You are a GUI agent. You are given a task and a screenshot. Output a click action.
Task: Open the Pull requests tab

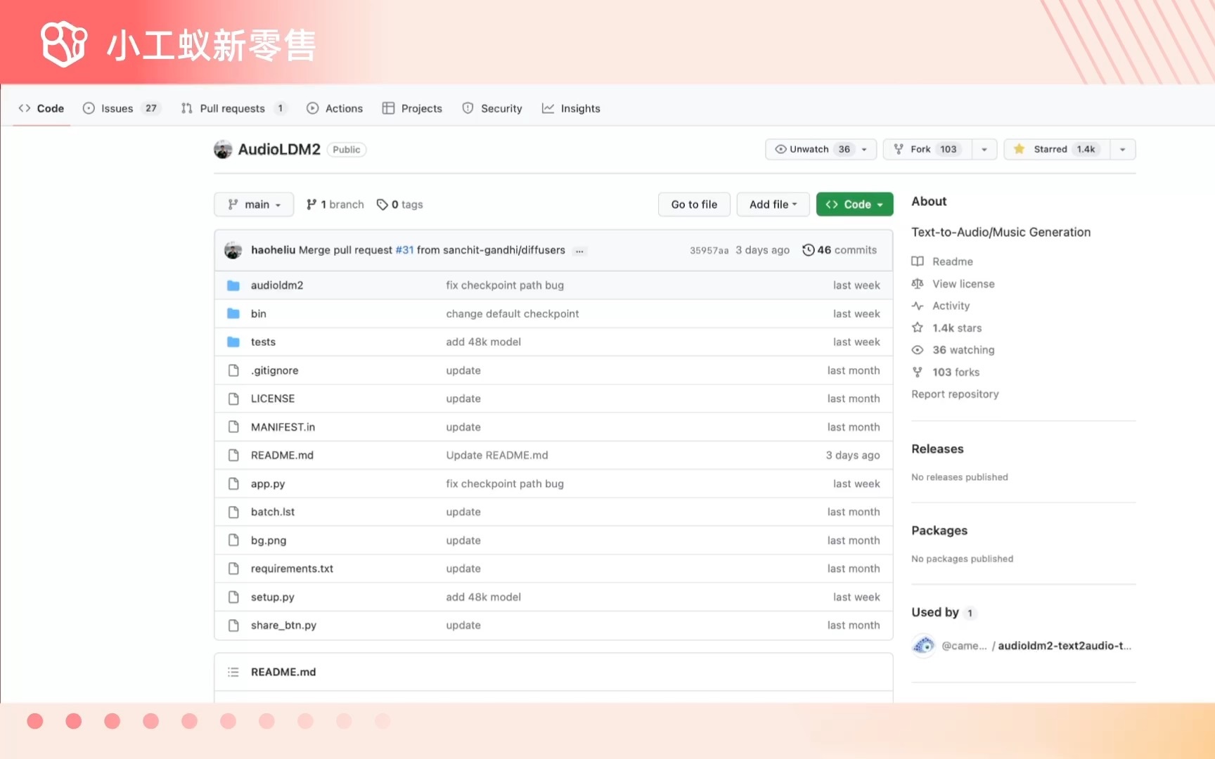[234, 108]
